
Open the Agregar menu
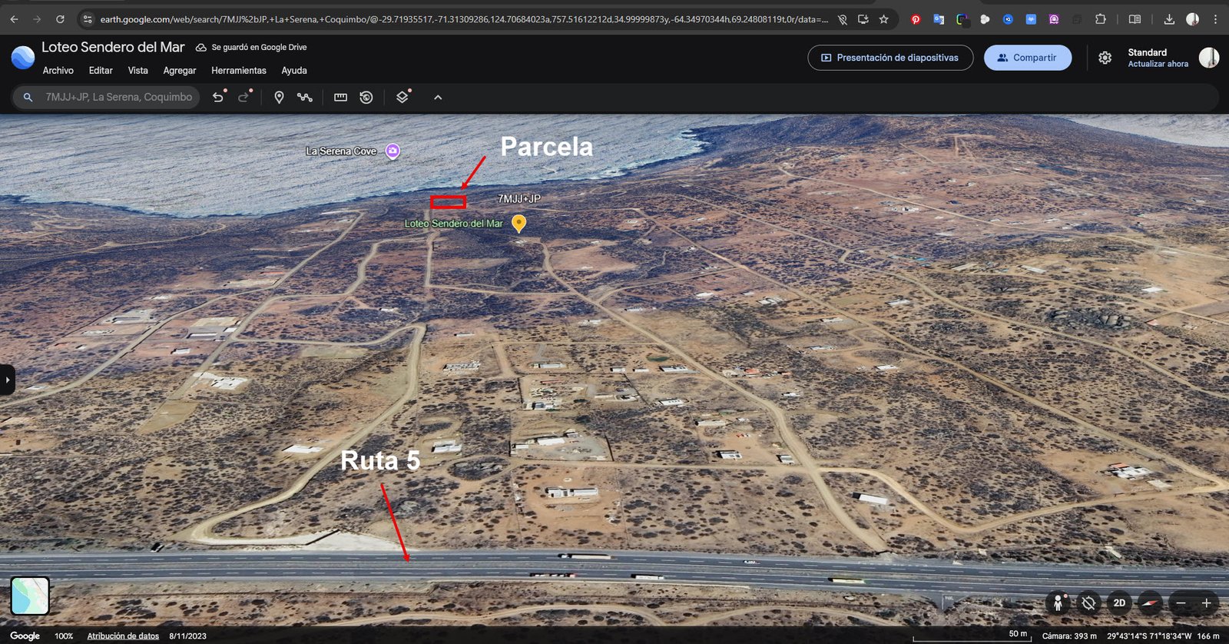click(x=180, y=71)
